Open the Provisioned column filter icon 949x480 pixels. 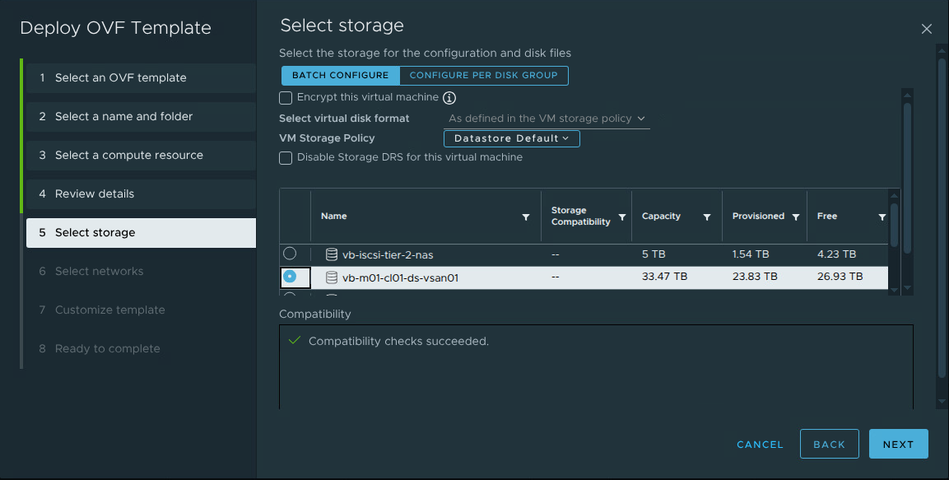[796, 217]
